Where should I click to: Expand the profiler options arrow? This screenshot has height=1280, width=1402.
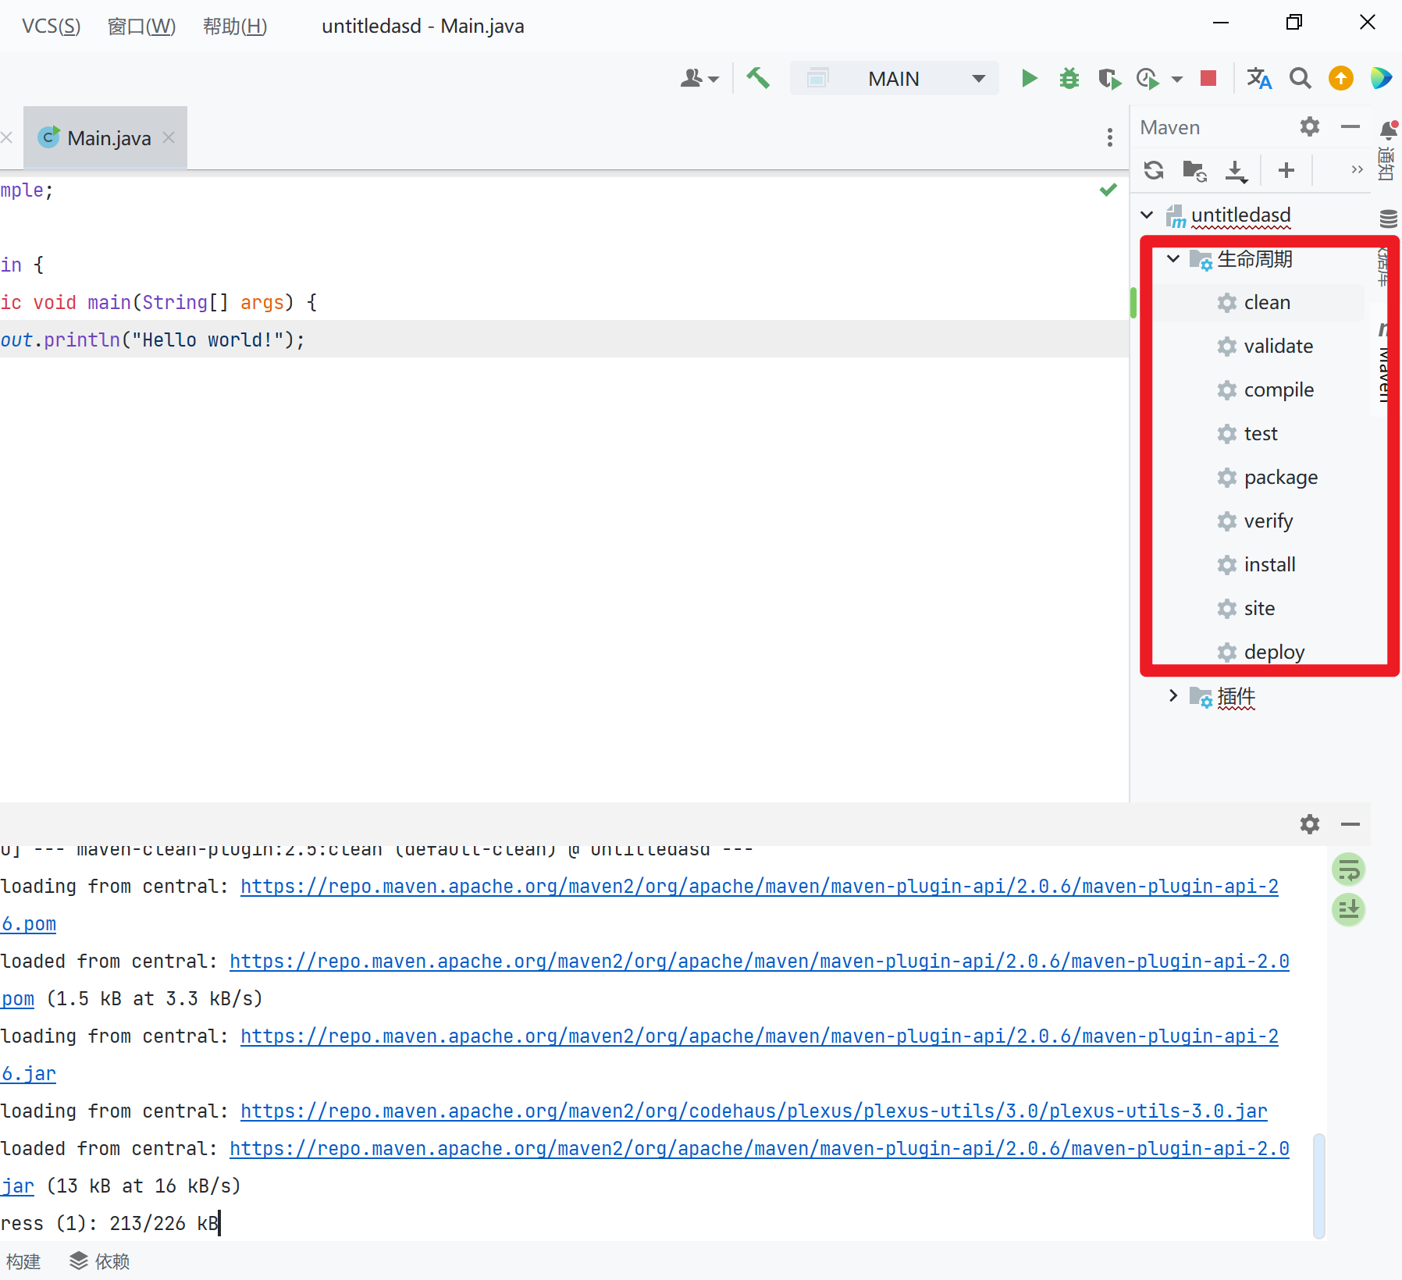coord(1176,79)
